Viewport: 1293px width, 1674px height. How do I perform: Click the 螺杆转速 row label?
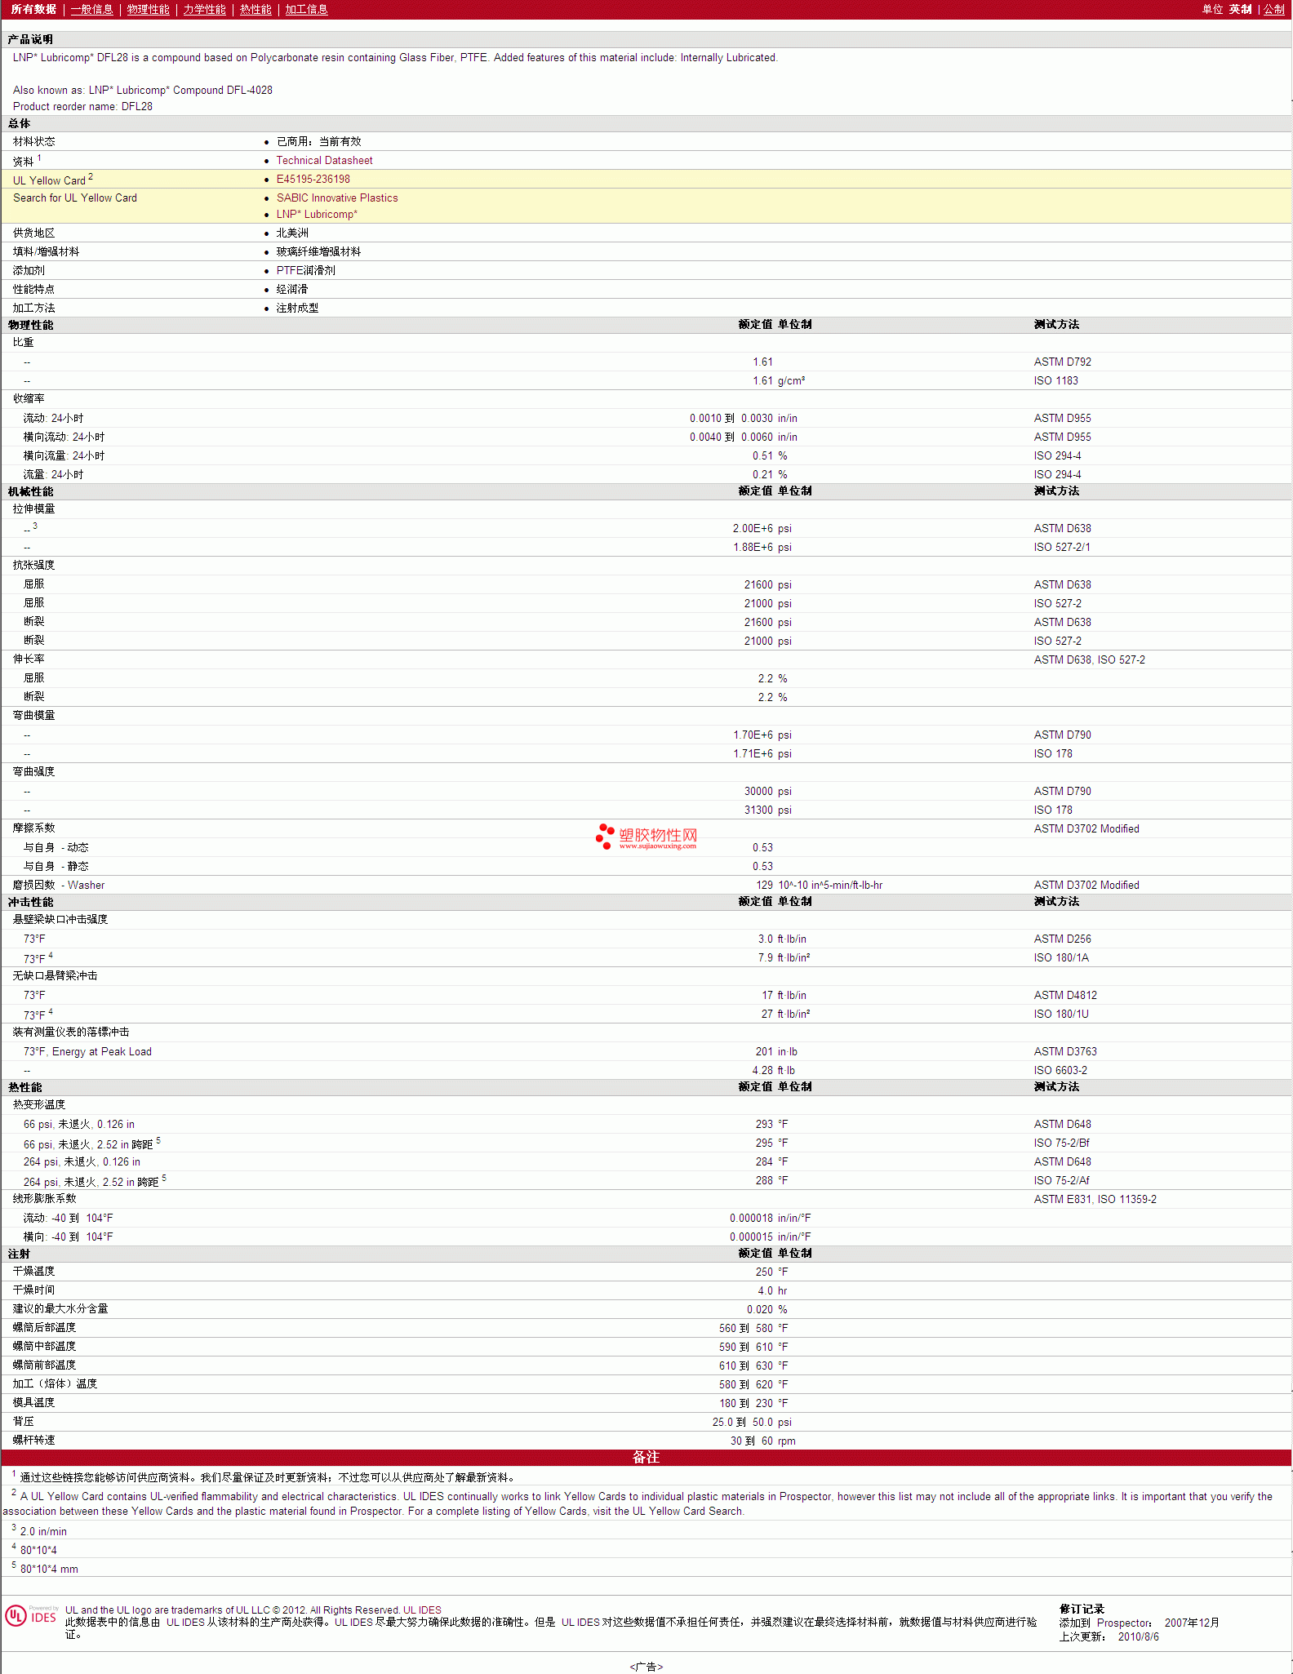[x=34, y=1441]
